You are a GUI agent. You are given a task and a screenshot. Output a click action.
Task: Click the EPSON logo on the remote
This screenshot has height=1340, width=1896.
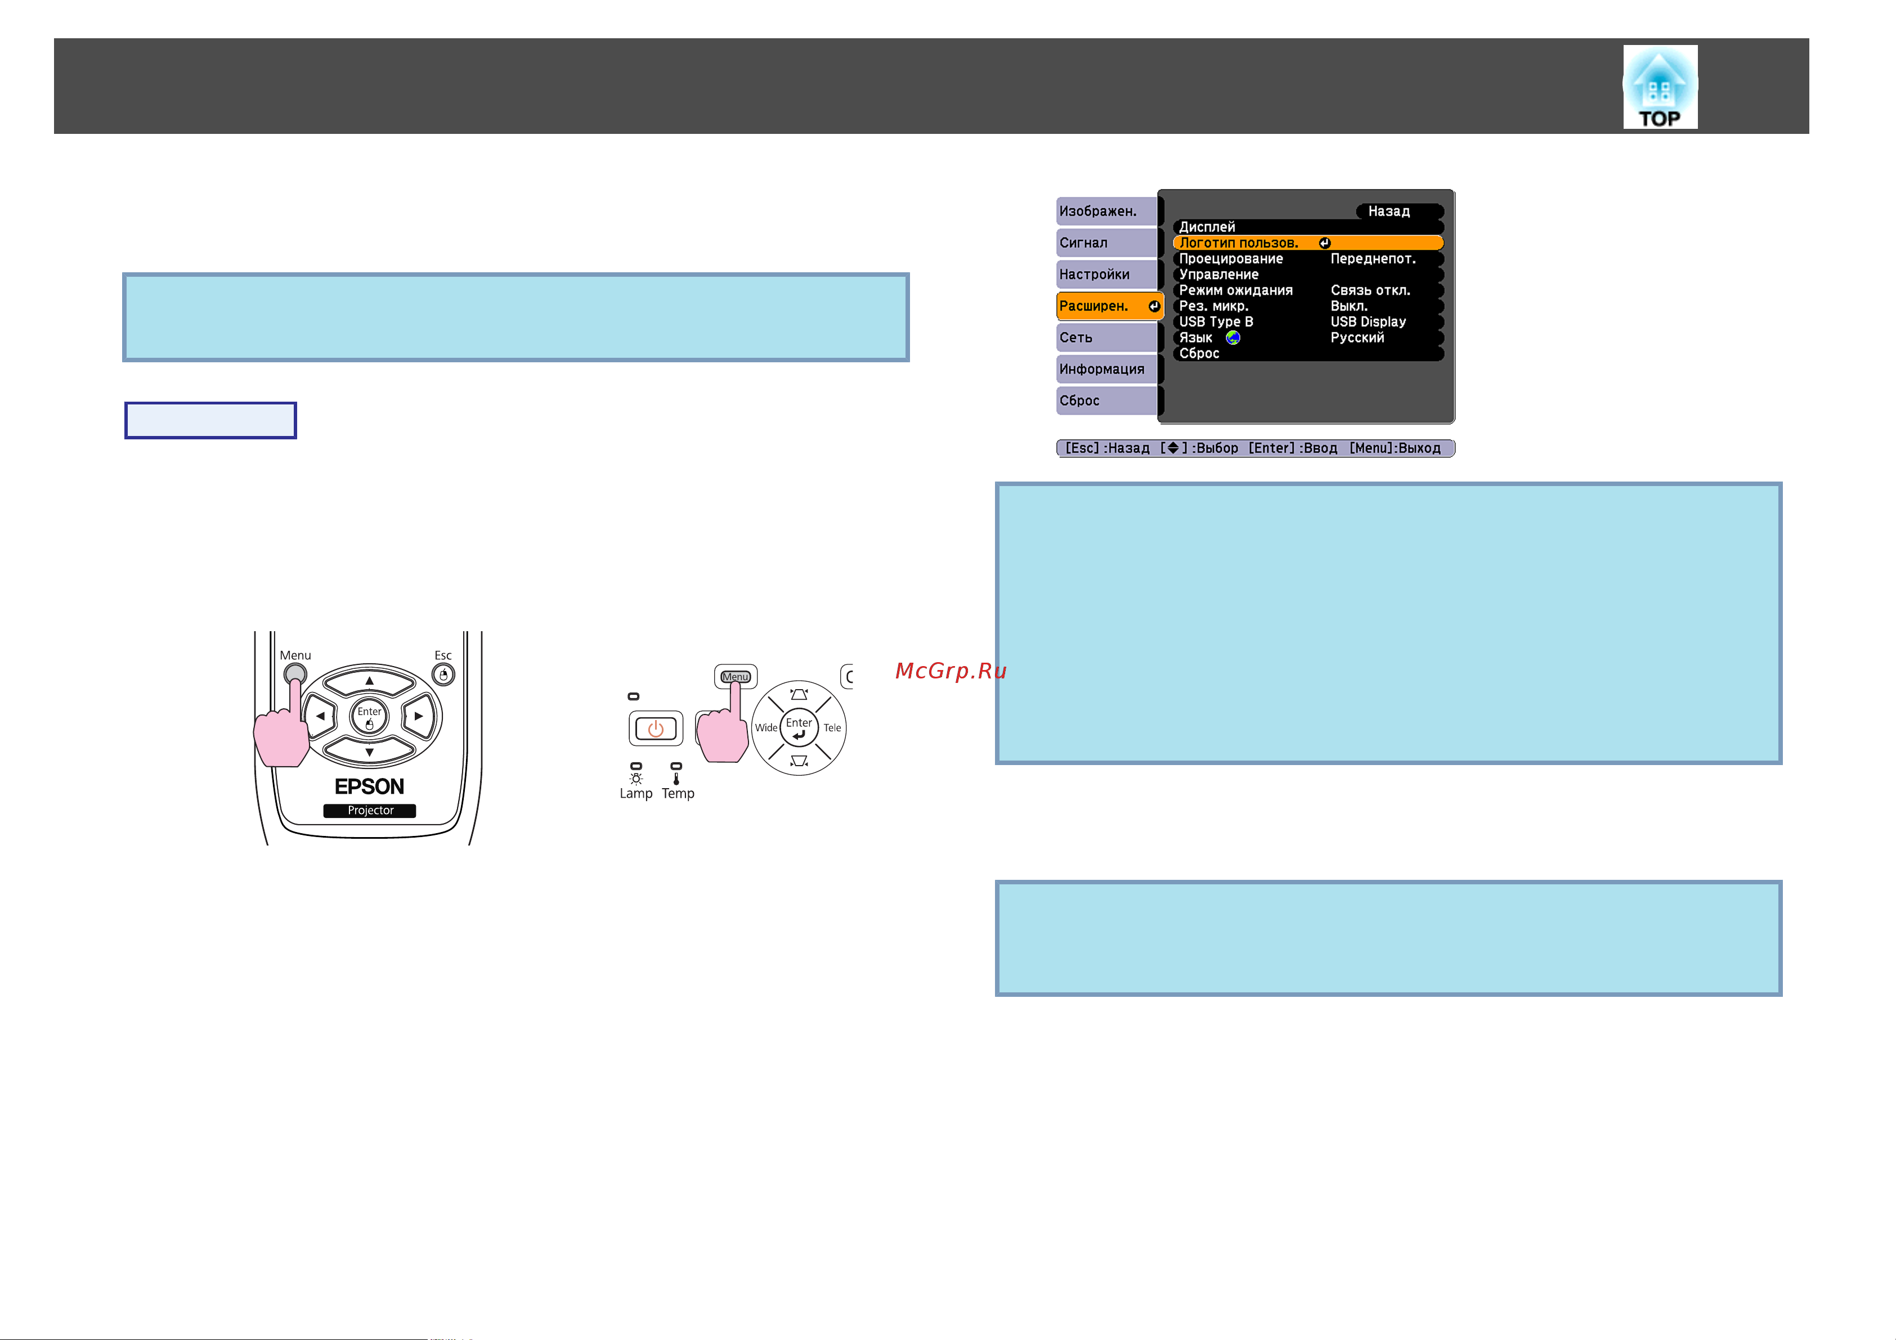(369, 786)
